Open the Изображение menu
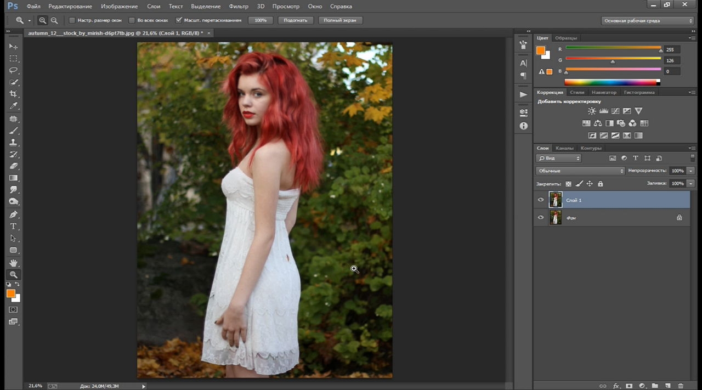The width and height of the screenshot is (702, 390). (x=119, y=6)
